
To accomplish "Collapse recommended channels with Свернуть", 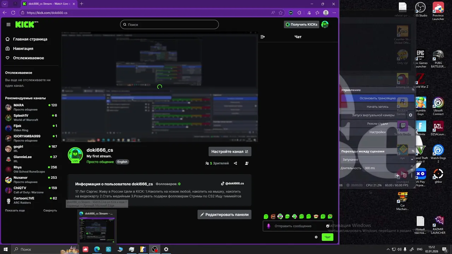I will click(x=50, y=210).
